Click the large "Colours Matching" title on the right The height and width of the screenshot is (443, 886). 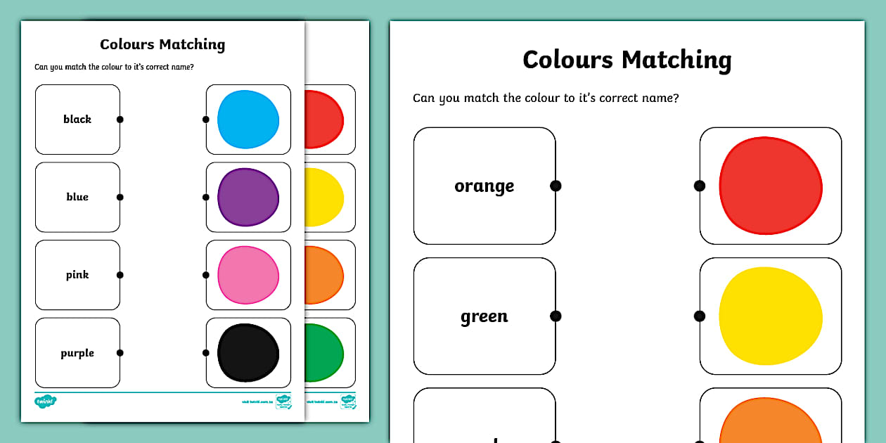(627, 60)
